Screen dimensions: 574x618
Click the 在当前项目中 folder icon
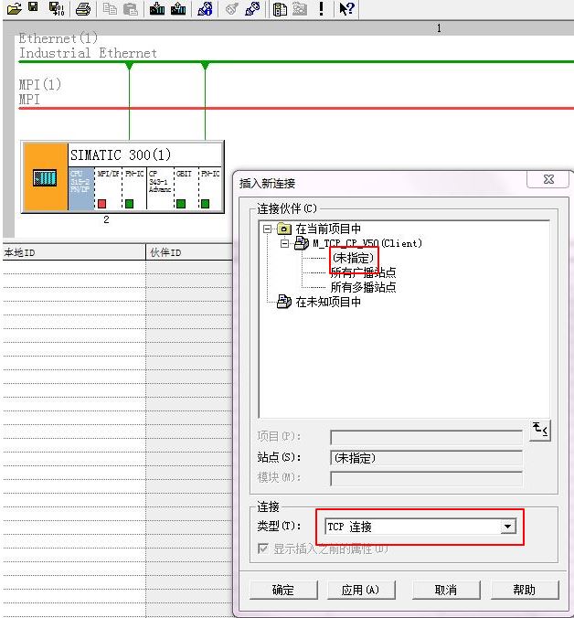(x=284, y=229)
